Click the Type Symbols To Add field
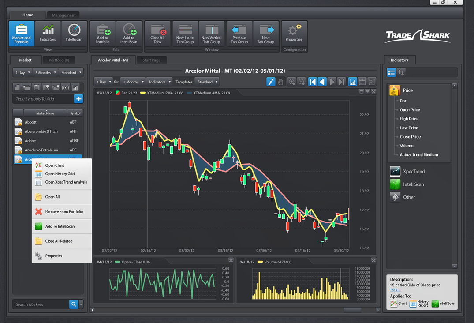The height and width of the screenshot is (323, 474). pyautogui.click(x=43, y=99)
